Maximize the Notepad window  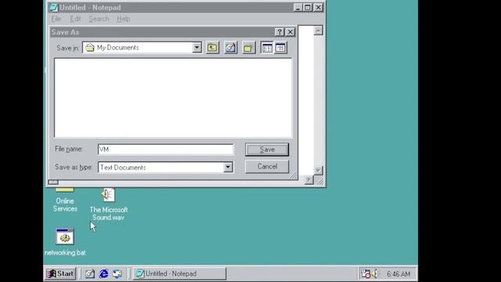tap(308, 8)
